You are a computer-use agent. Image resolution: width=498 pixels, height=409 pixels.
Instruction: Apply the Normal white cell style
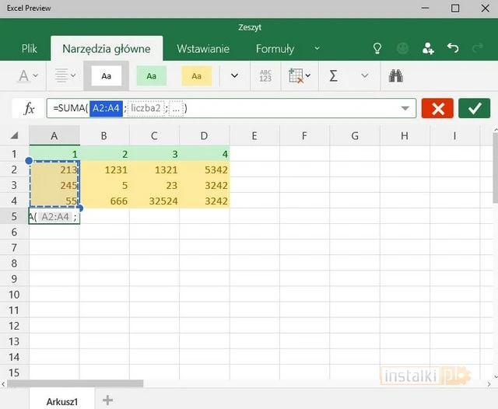pyautogui.click(x=106, y=76)
